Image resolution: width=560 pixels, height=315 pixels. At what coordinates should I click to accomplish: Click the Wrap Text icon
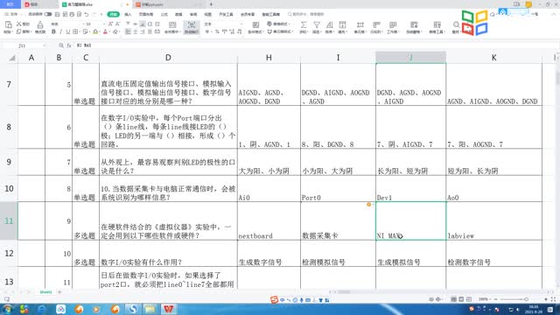(x=192, y=25)
